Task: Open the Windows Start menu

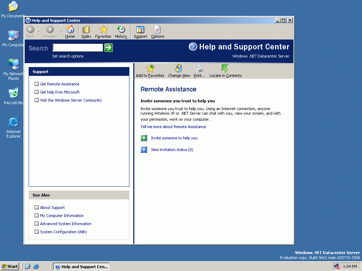Action: [10, 266]
